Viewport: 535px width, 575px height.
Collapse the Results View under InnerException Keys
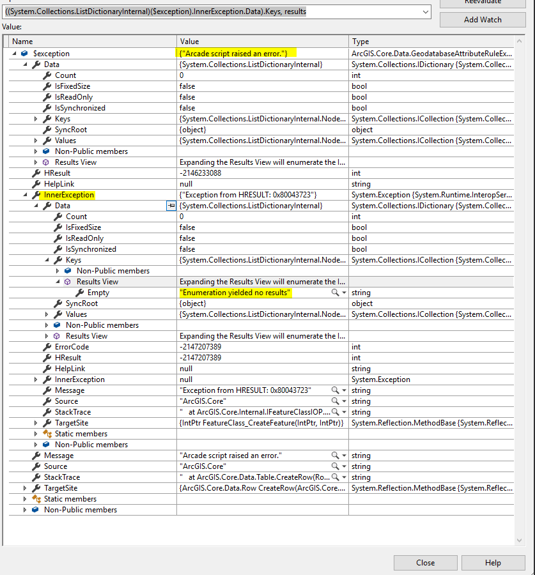[x=58, y=282]
